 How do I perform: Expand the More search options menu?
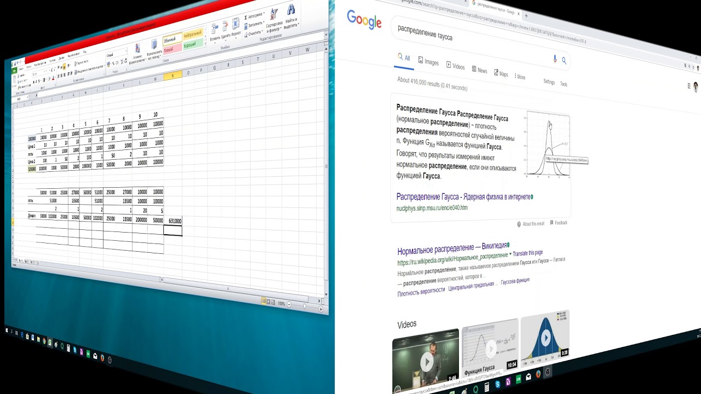[x=520, y=77]
